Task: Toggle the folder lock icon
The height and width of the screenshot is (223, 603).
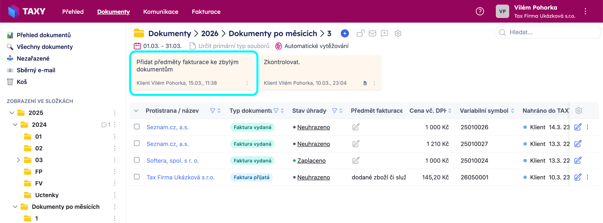Action: 360,33
